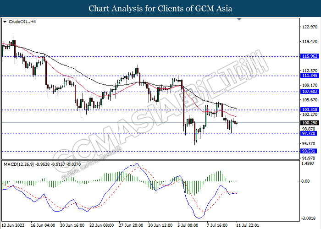Click the chart shift triangle marker

click(x=239, y=19)
